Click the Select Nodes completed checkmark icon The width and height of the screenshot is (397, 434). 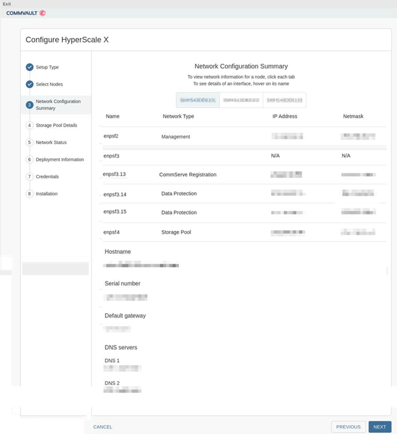coord(30,84)
